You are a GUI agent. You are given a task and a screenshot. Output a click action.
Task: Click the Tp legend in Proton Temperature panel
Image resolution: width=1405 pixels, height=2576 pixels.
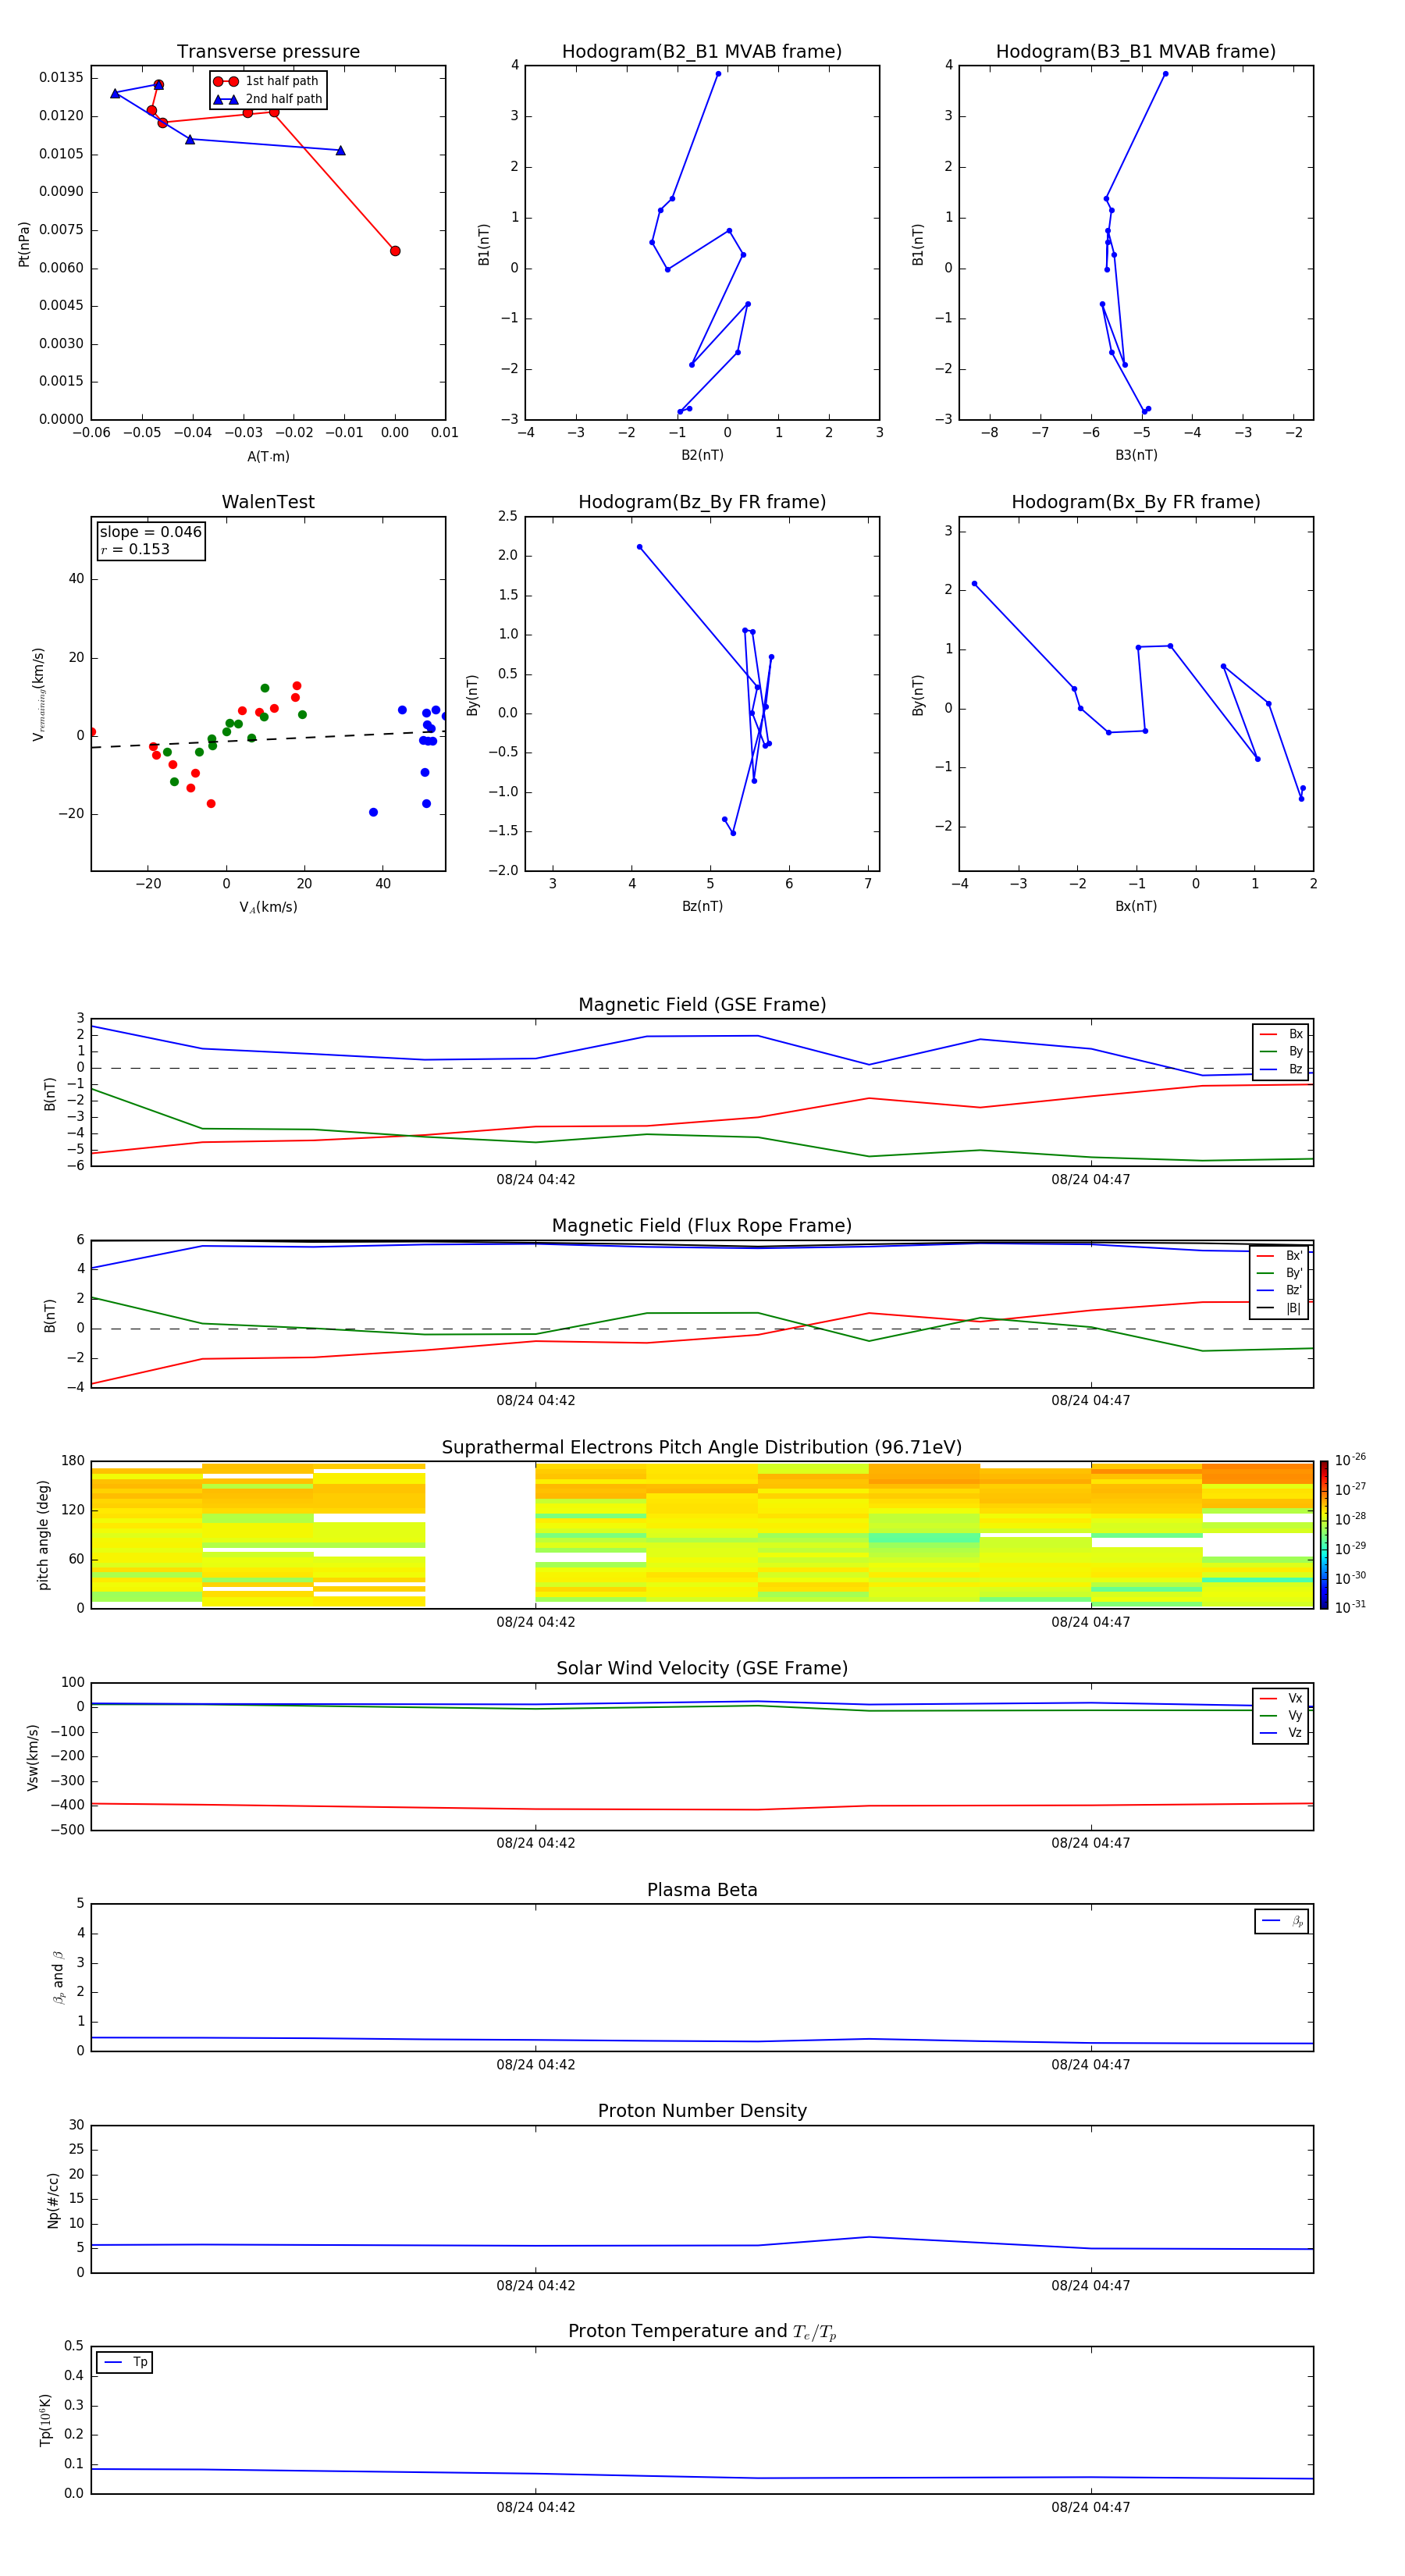click(x=125, y=2362)
